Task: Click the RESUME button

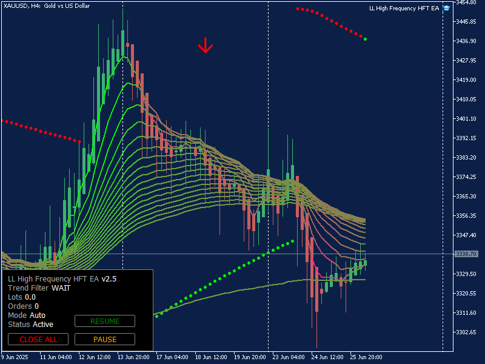Action: 105,321
